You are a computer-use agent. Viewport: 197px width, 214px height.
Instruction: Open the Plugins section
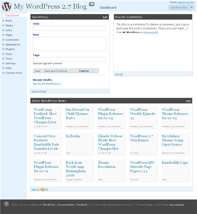pyautogui.click(x=10, y=49)
